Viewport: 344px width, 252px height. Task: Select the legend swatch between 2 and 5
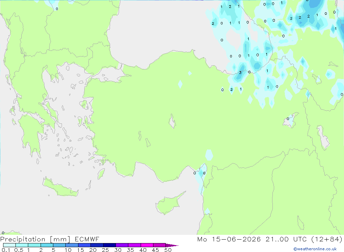(47, 245)
